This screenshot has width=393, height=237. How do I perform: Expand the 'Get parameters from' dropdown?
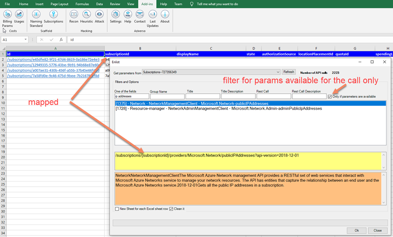point(278,72)
